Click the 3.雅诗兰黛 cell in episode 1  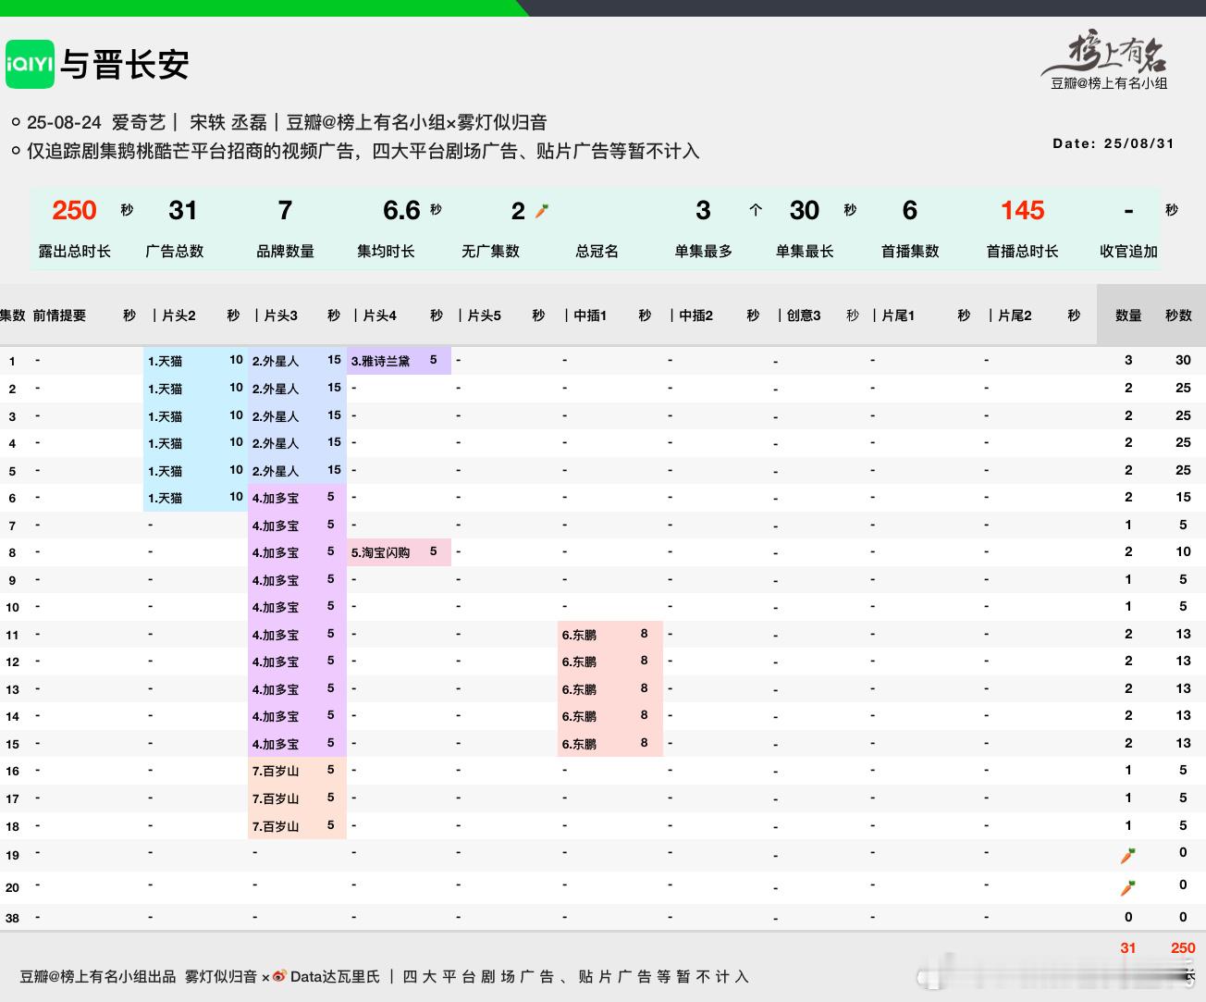tap(399, 361)
